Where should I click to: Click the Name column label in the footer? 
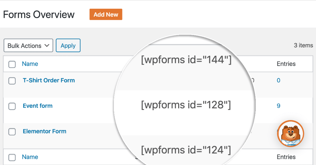[x=30, y=157]
